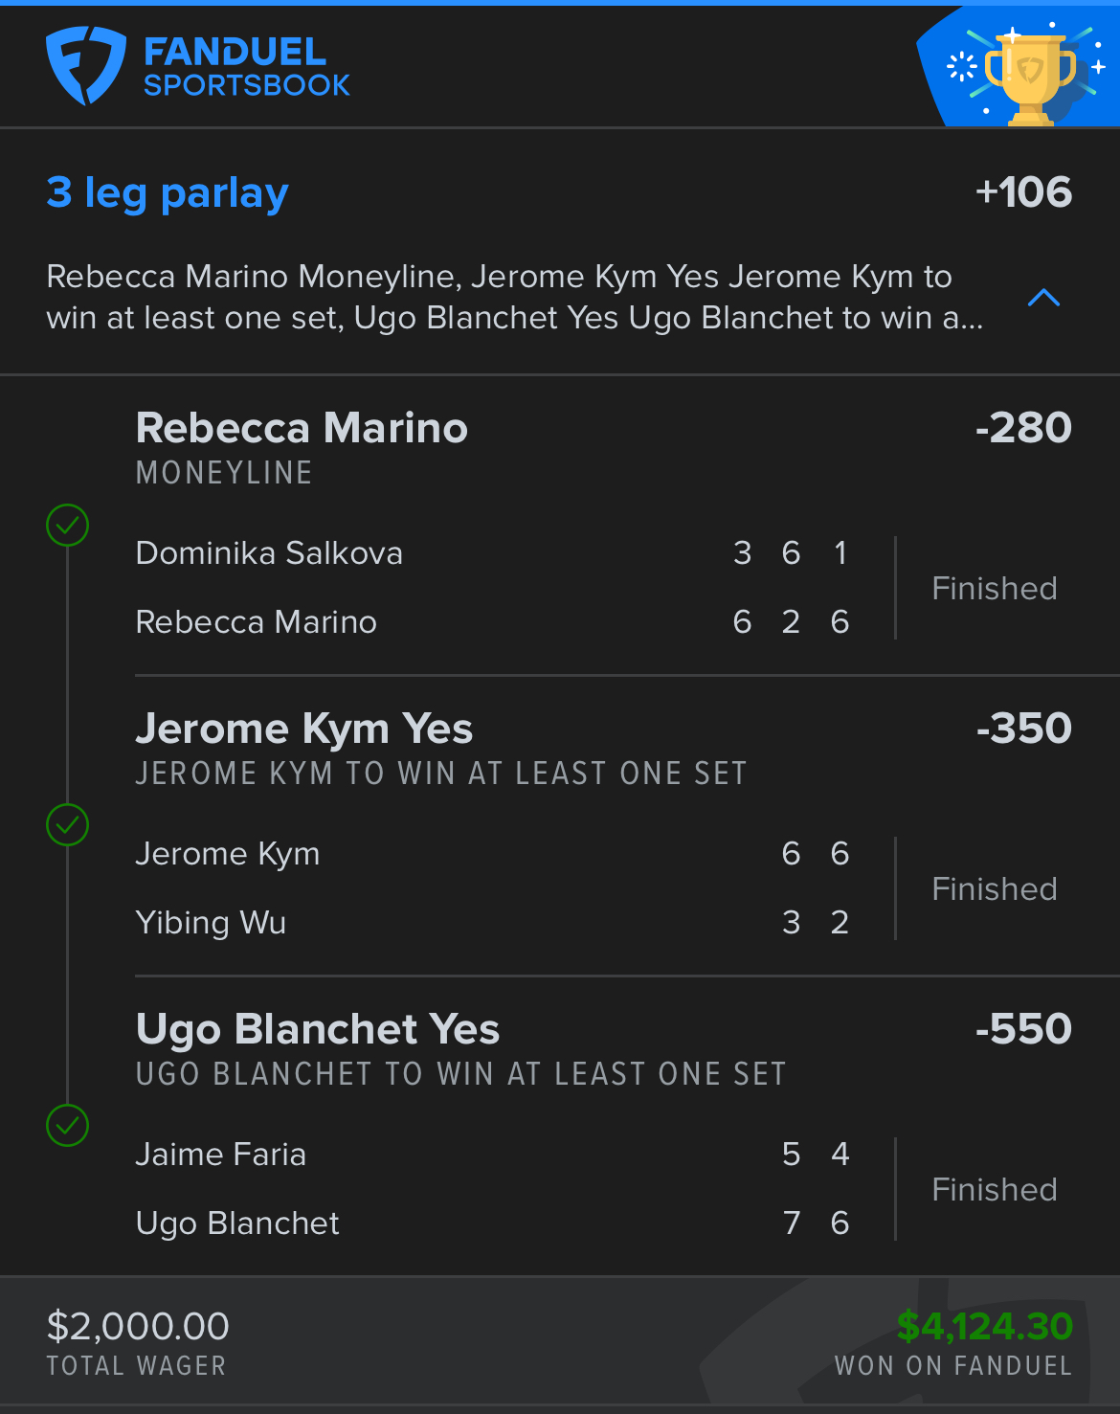Click the FanDuel Sportsbook wordmark
The height and width of the screenshot is (1414, 1120).
point(246,67)
